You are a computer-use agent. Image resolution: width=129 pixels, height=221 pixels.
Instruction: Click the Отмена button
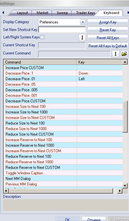[x=94, y=219]
